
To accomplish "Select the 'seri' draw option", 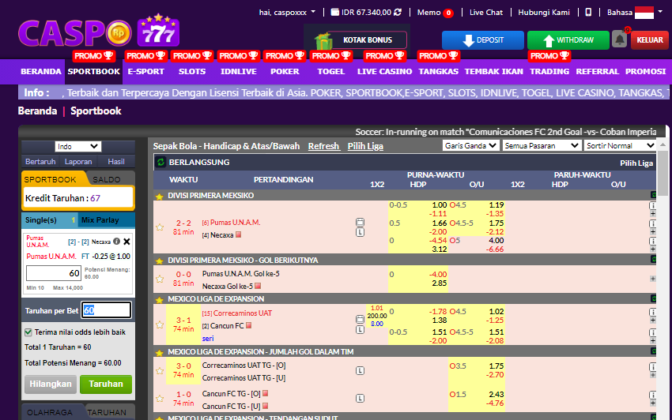I will pyautogui.click(x=208, y=339).
